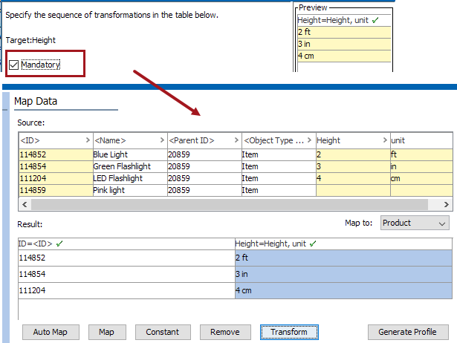Click the Auto Map button

coord(51,332)
